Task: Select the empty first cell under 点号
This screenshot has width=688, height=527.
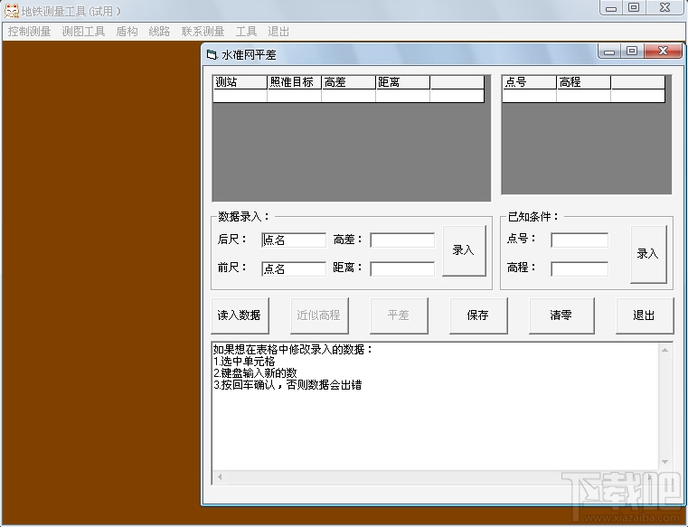Action: (x=529, y=96)
